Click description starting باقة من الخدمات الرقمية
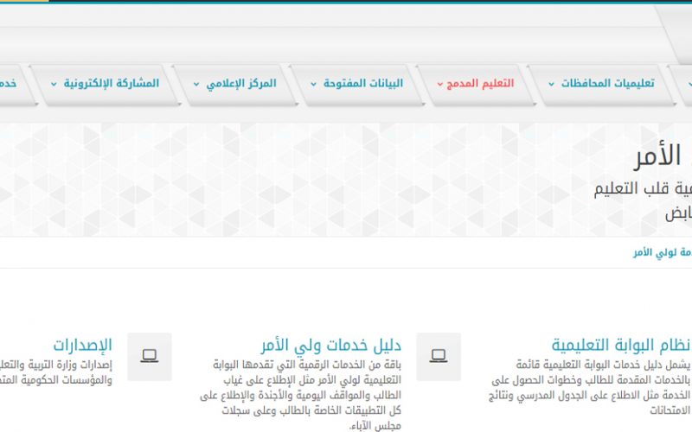The image size is (692, 432). pyautogui.click(x=300, y=396)
